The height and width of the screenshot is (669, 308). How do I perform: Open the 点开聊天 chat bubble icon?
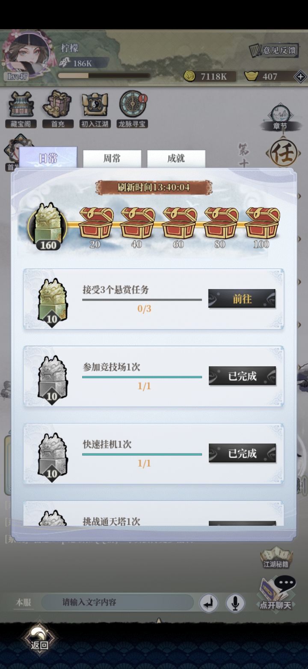click(x=277, y=594)
